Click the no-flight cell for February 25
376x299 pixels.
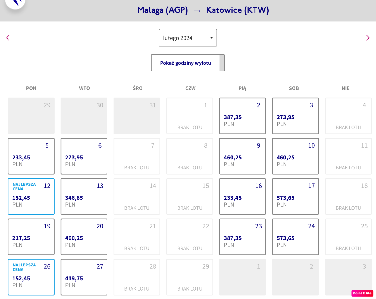(x=348, y=237)
